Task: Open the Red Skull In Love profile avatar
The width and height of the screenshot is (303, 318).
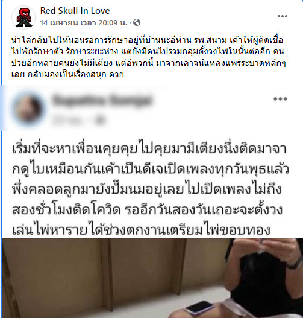Action: tap(23, 17)
